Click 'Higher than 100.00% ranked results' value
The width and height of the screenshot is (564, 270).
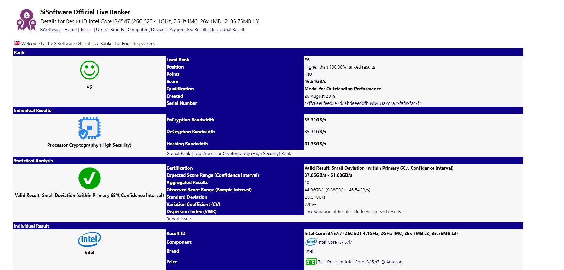tap(340, 67)
